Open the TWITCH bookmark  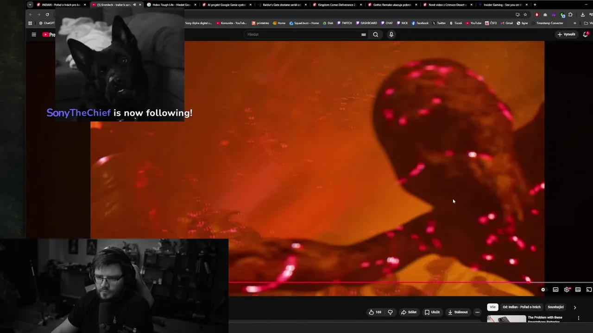click(x=345, y=23)
